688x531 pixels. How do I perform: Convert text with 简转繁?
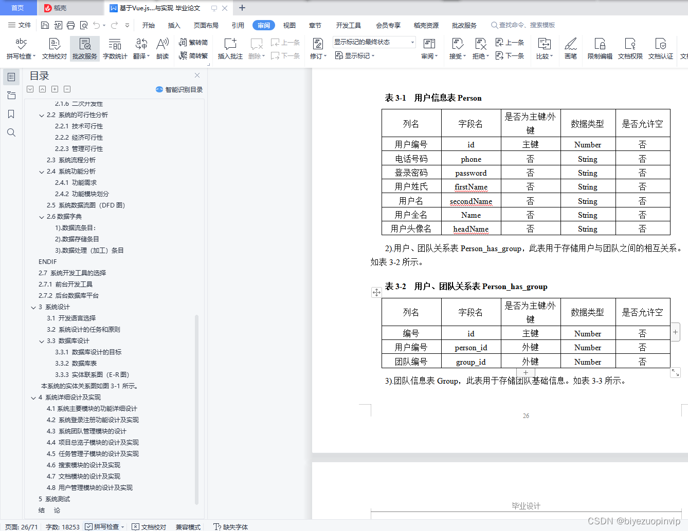193,55
